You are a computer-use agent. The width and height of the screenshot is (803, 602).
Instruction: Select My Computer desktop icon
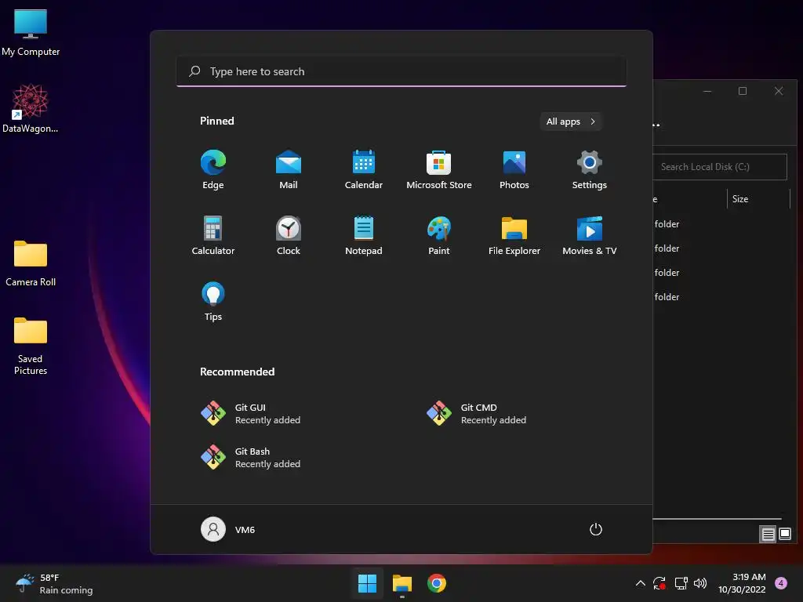(x=31, y=31)
